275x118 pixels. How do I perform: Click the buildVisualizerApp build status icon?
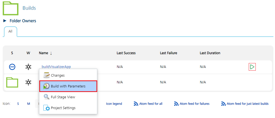click(12, 67)
